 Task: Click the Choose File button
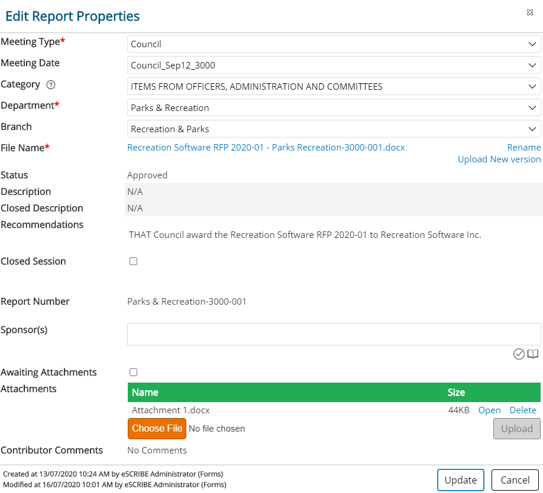click(157, 429)
